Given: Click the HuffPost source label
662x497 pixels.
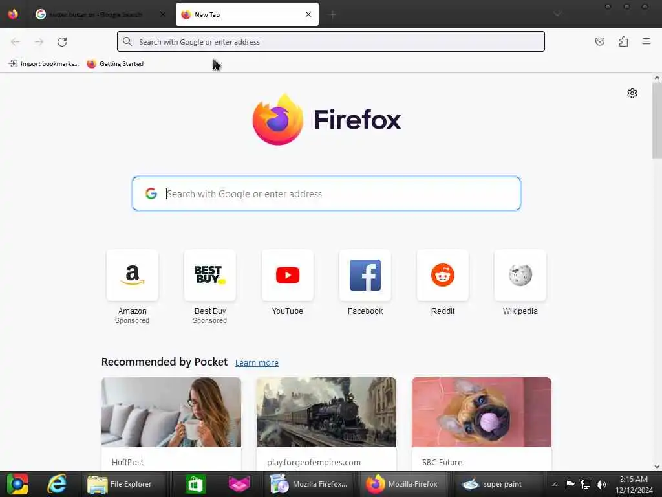Looking at the screenshot, I should [127, 462].
